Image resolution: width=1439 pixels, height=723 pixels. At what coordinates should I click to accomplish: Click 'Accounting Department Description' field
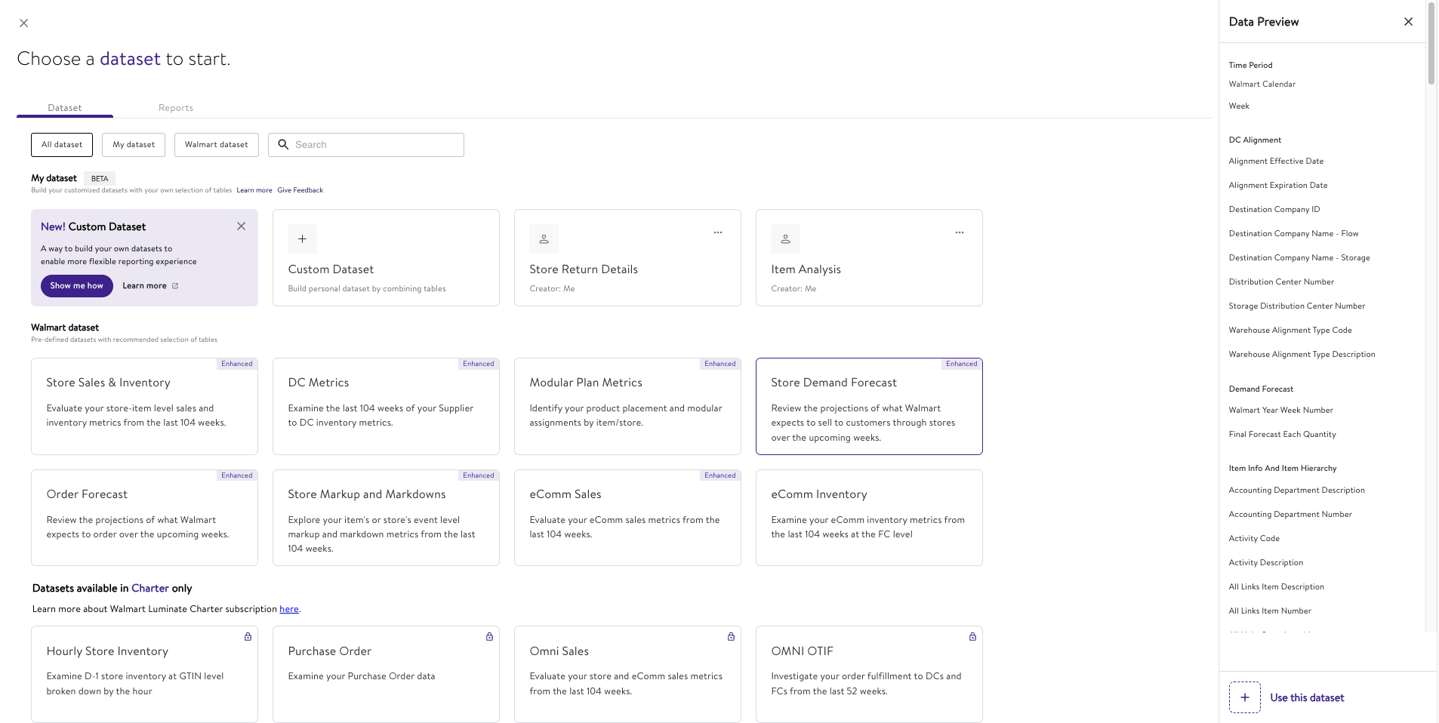pyautogui.click(x=1296, y=491)
